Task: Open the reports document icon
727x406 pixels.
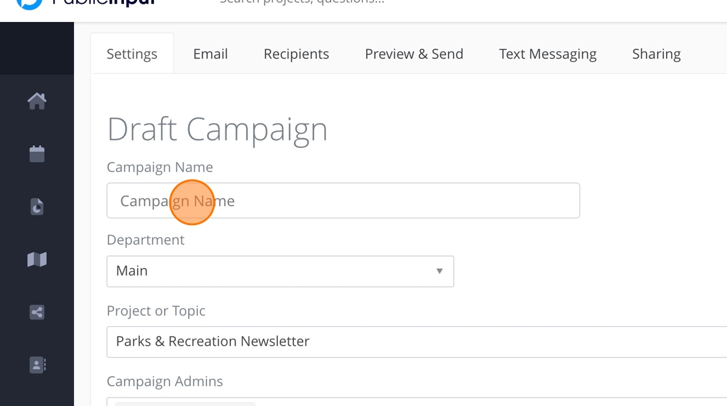Action: 37,207
